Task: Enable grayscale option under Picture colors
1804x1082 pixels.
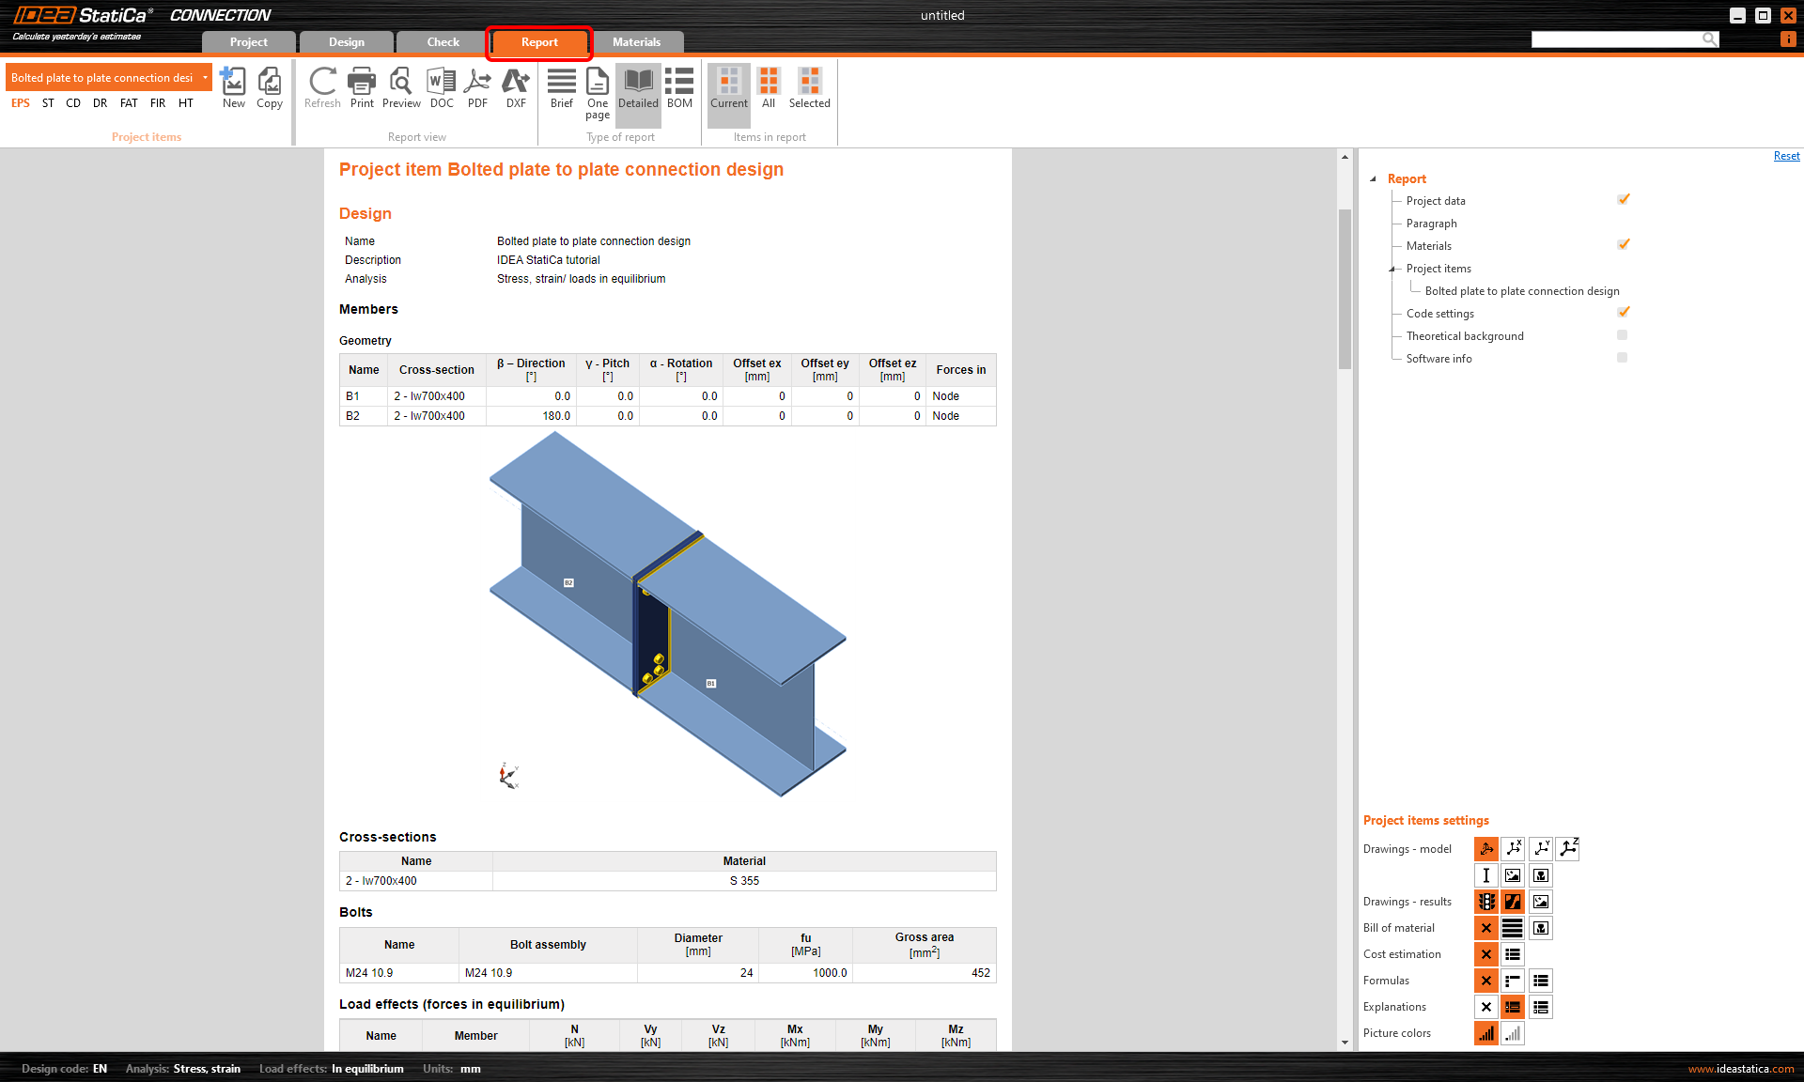Action: (1512, 1033)
